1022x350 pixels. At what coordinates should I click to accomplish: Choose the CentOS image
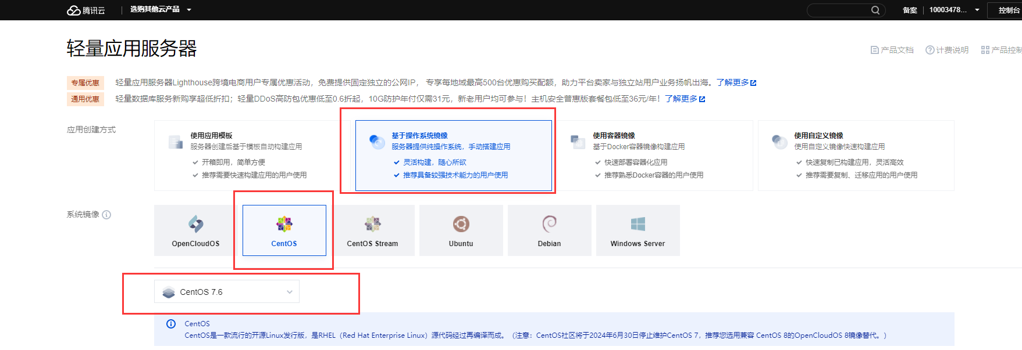(284, 230)
